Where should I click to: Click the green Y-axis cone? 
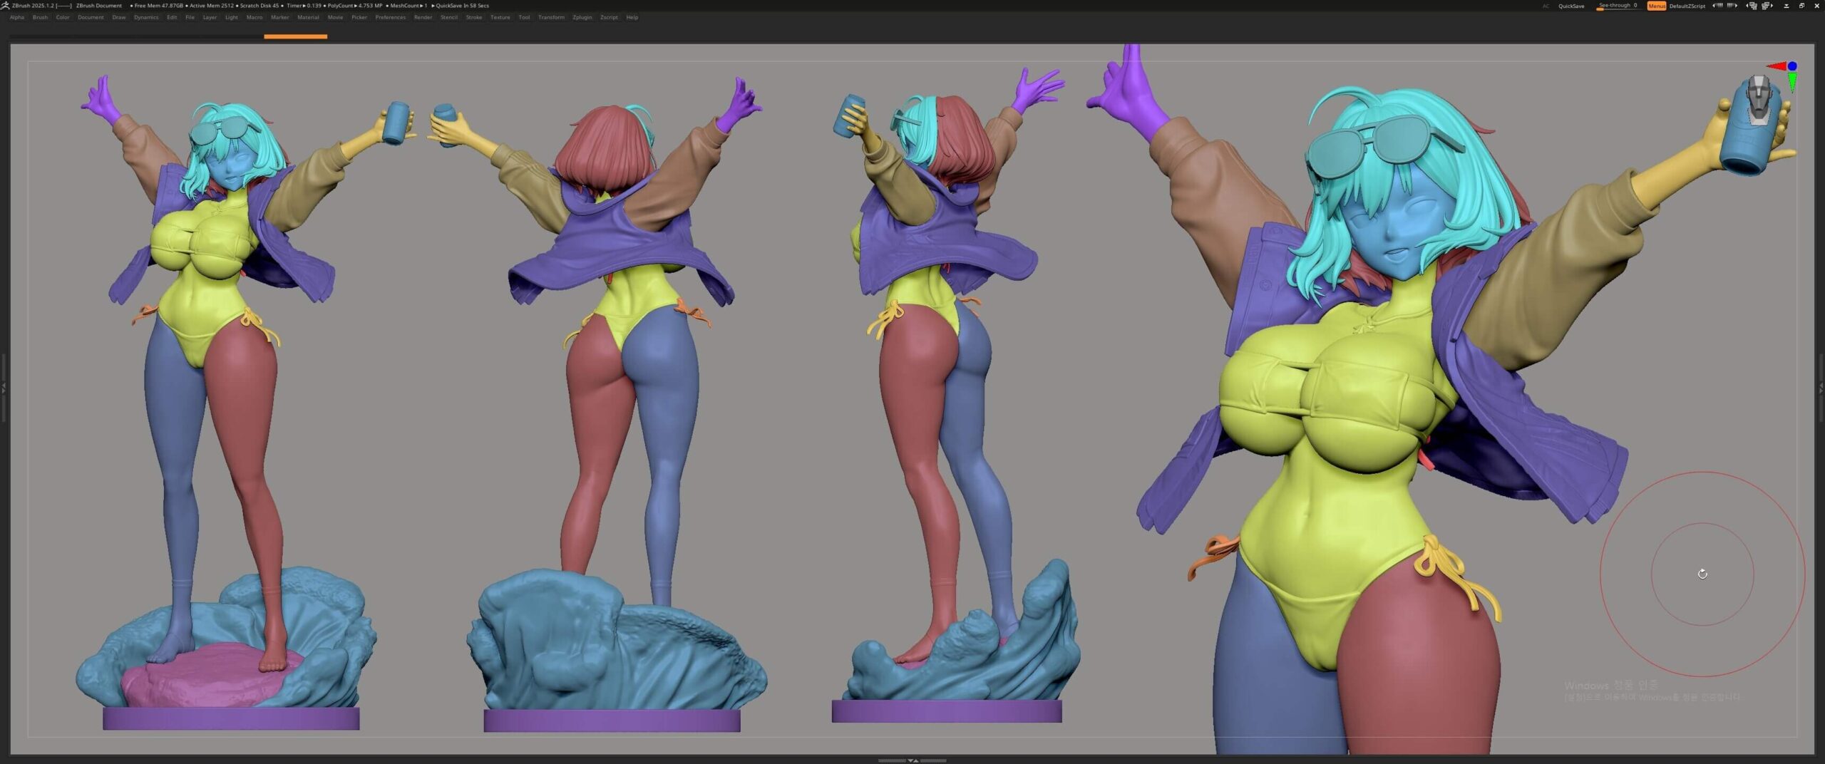(1791, 83)
